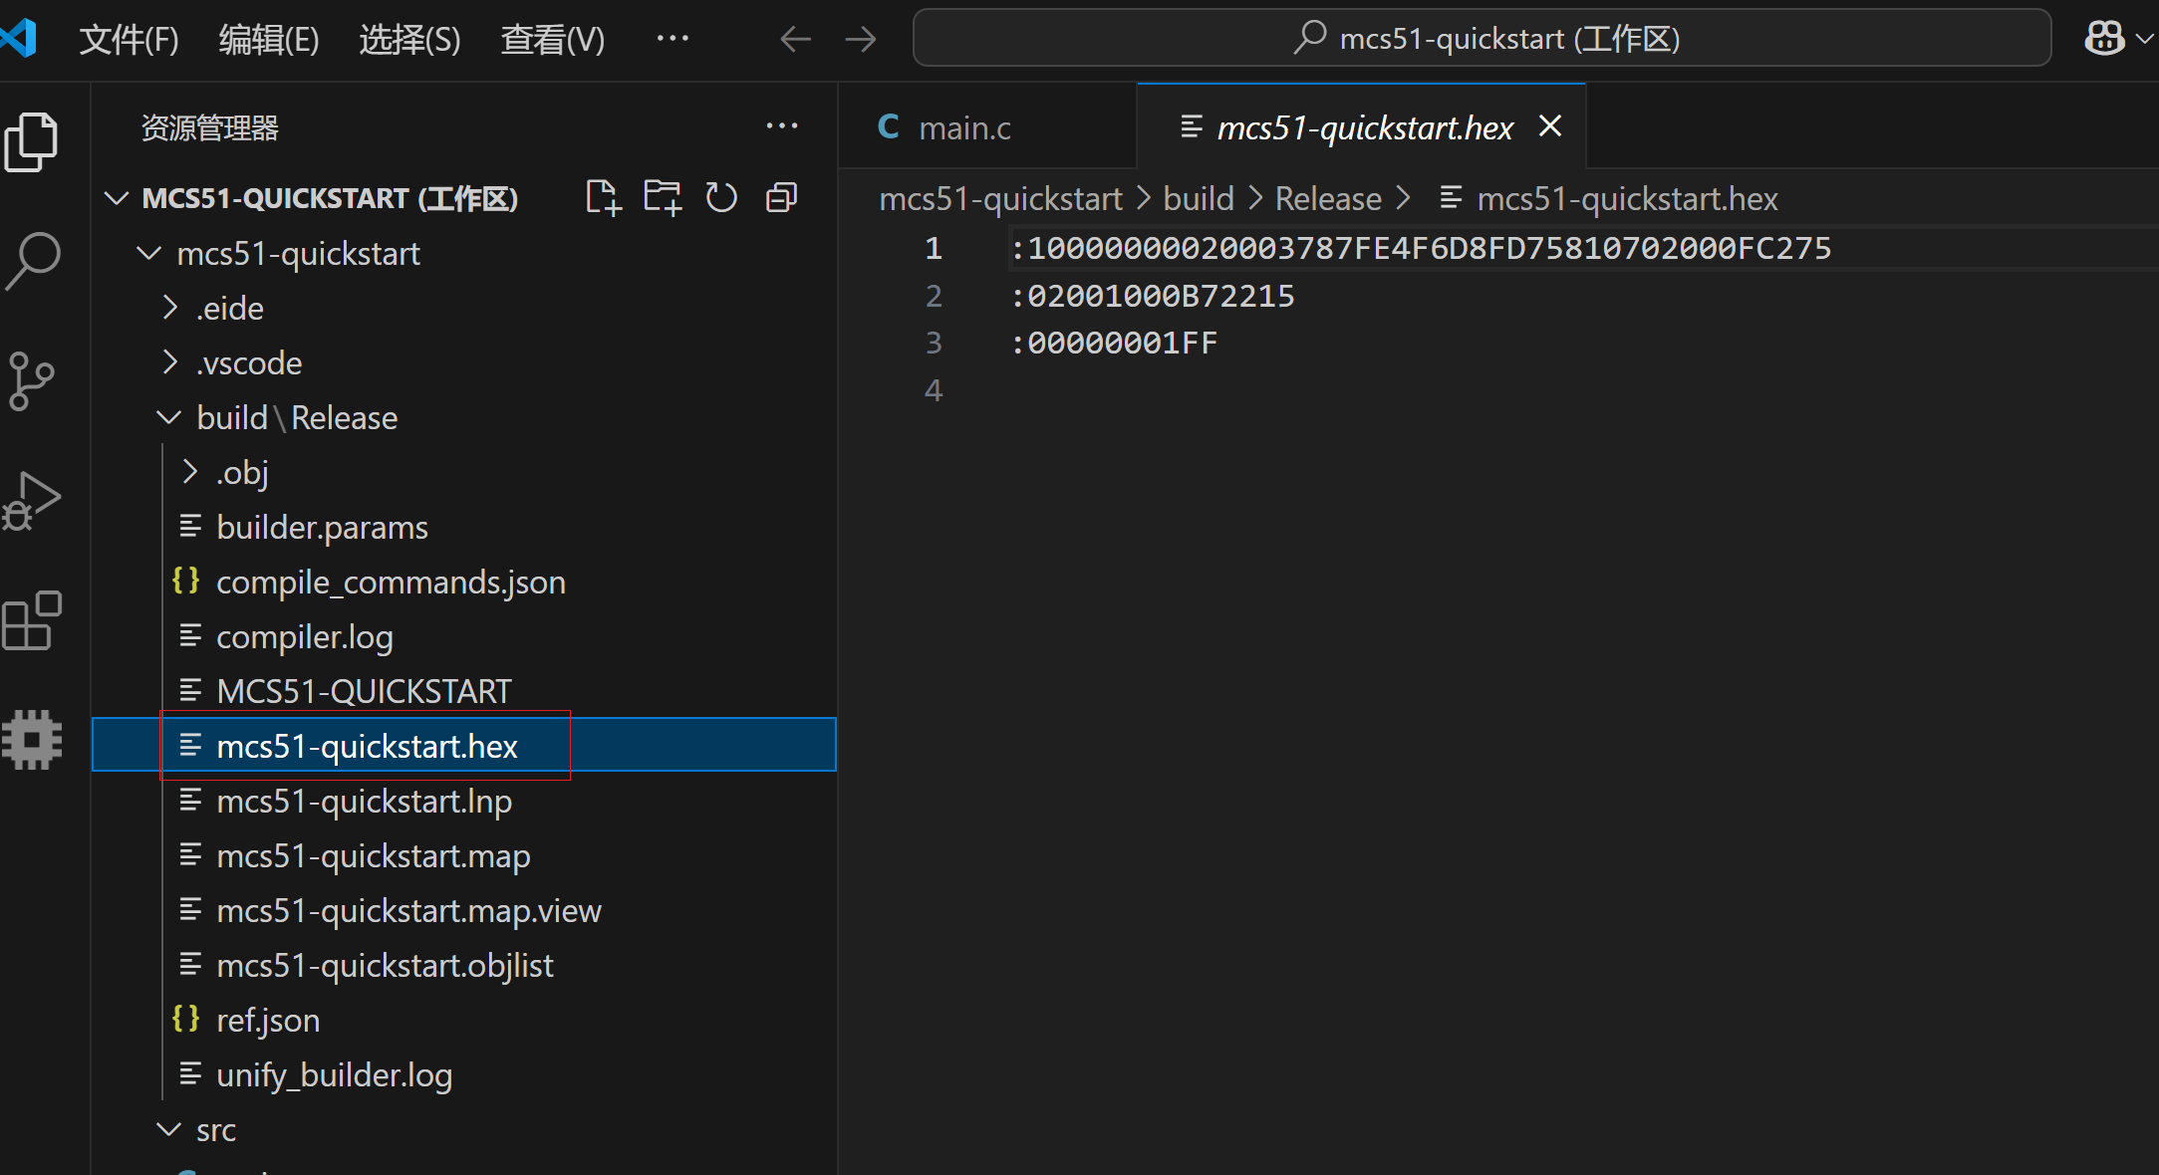Open compiler.log file

tap(304, 636)
